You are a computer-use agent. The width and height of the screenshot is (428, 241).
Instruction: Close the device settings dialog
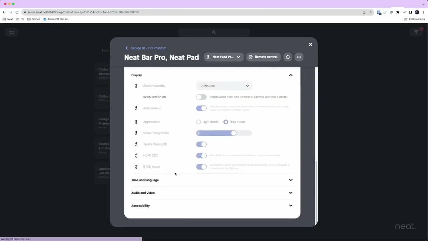pyautogui.click(x=310, y=45)
